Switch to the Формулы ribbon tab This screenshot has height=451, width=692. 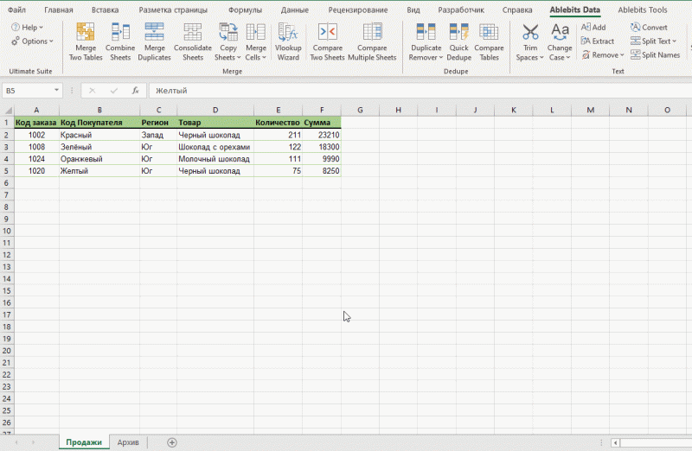245,10
